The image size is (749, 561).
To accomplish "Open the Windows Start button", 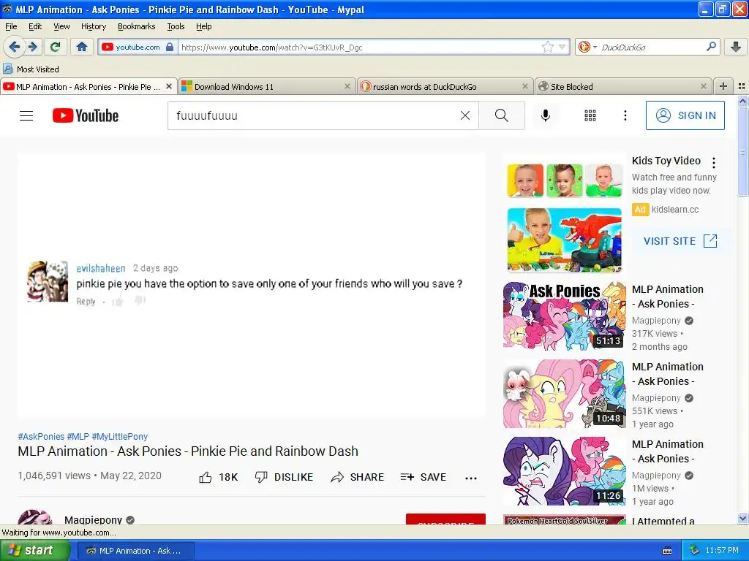I will tap(35, 551).
